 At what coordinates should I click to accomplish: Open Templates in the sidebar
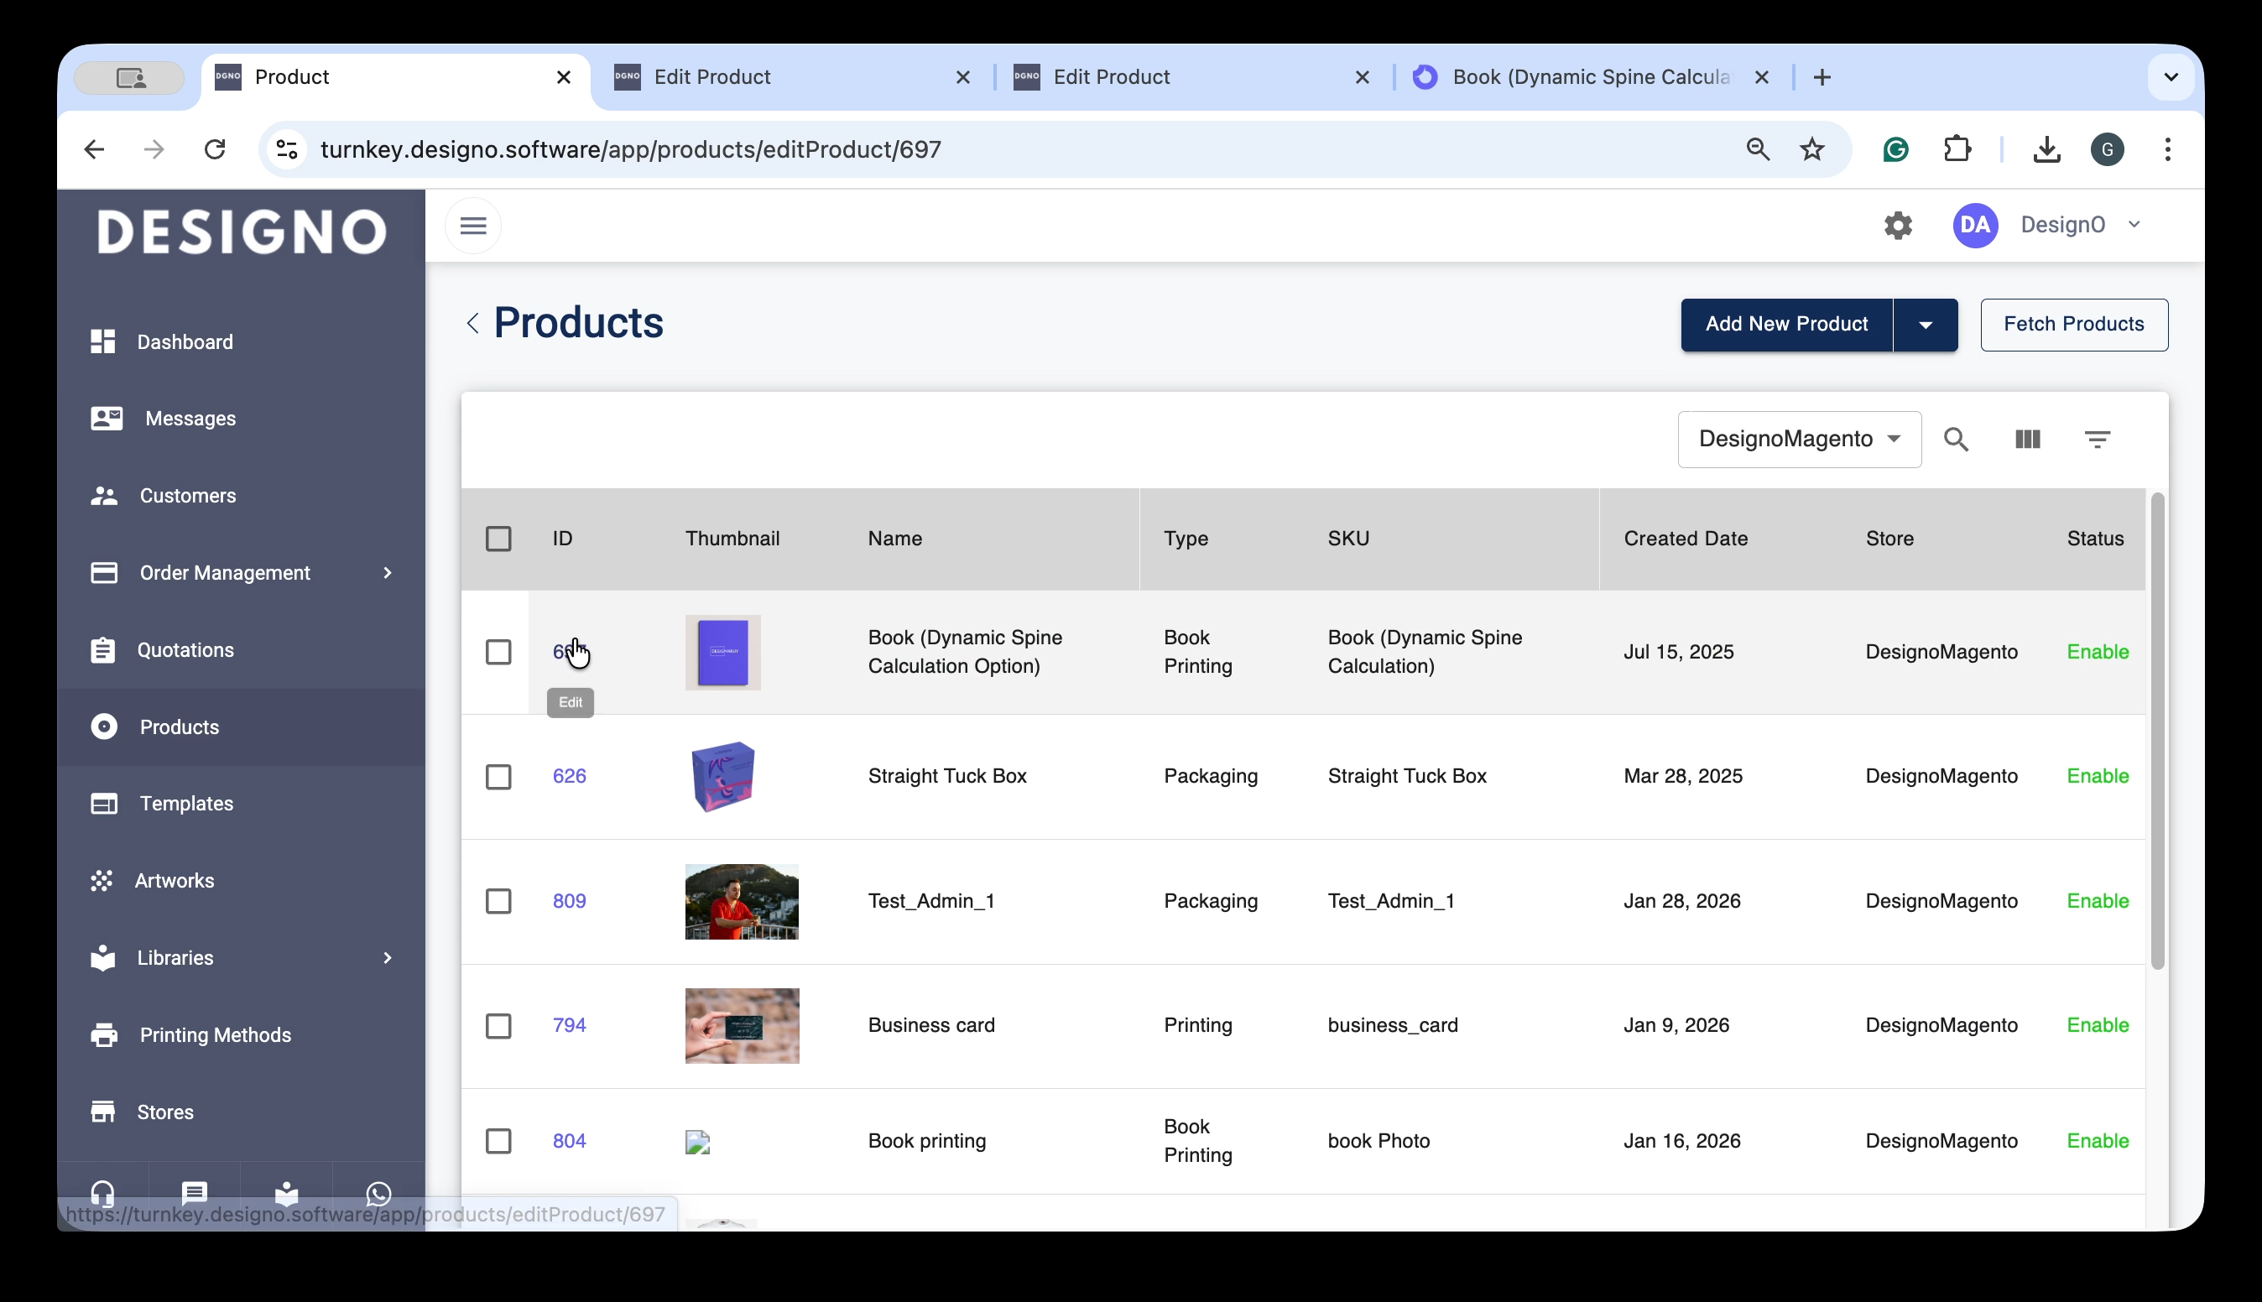[x=186, y=804]
